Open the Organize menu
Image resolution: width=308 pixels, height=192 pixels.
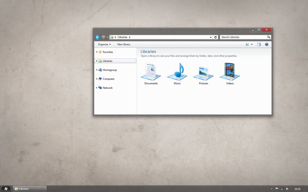coord(104,44)
